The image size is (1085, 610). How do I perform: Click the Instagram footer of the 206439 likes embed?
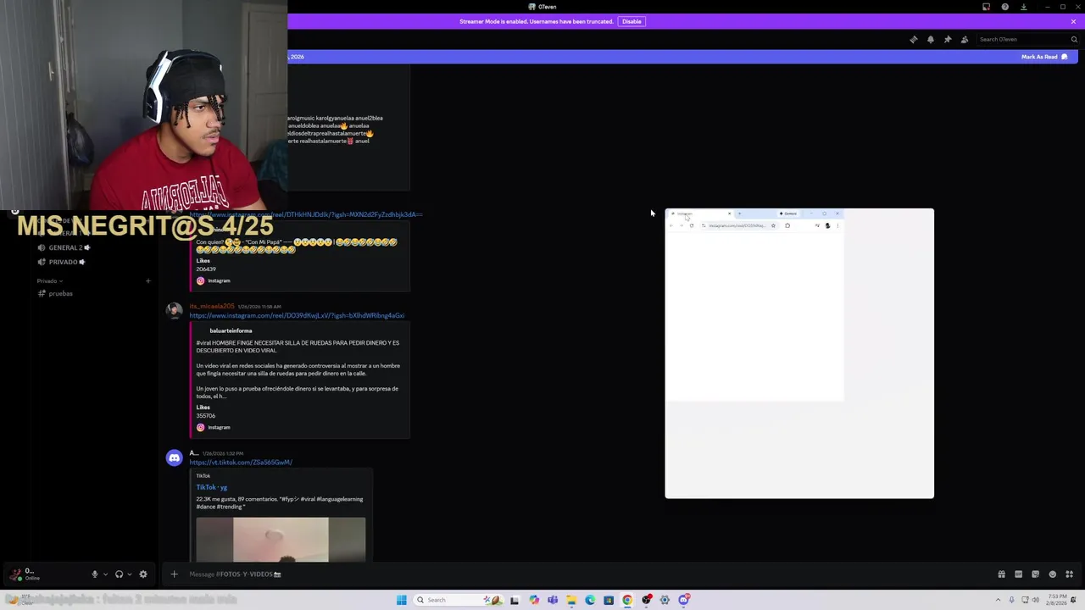[x=214, y=280]
